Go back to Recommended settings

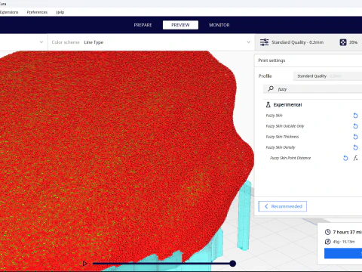(282, 206)
